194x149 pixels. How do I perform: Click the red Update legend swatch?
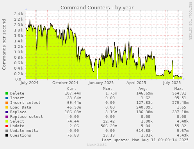(x=7, y=126)
